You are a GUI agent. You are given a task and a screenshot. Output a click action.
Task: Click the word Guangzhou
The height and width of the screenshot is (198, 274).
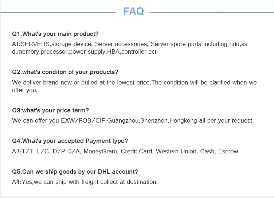coord(123,121)
